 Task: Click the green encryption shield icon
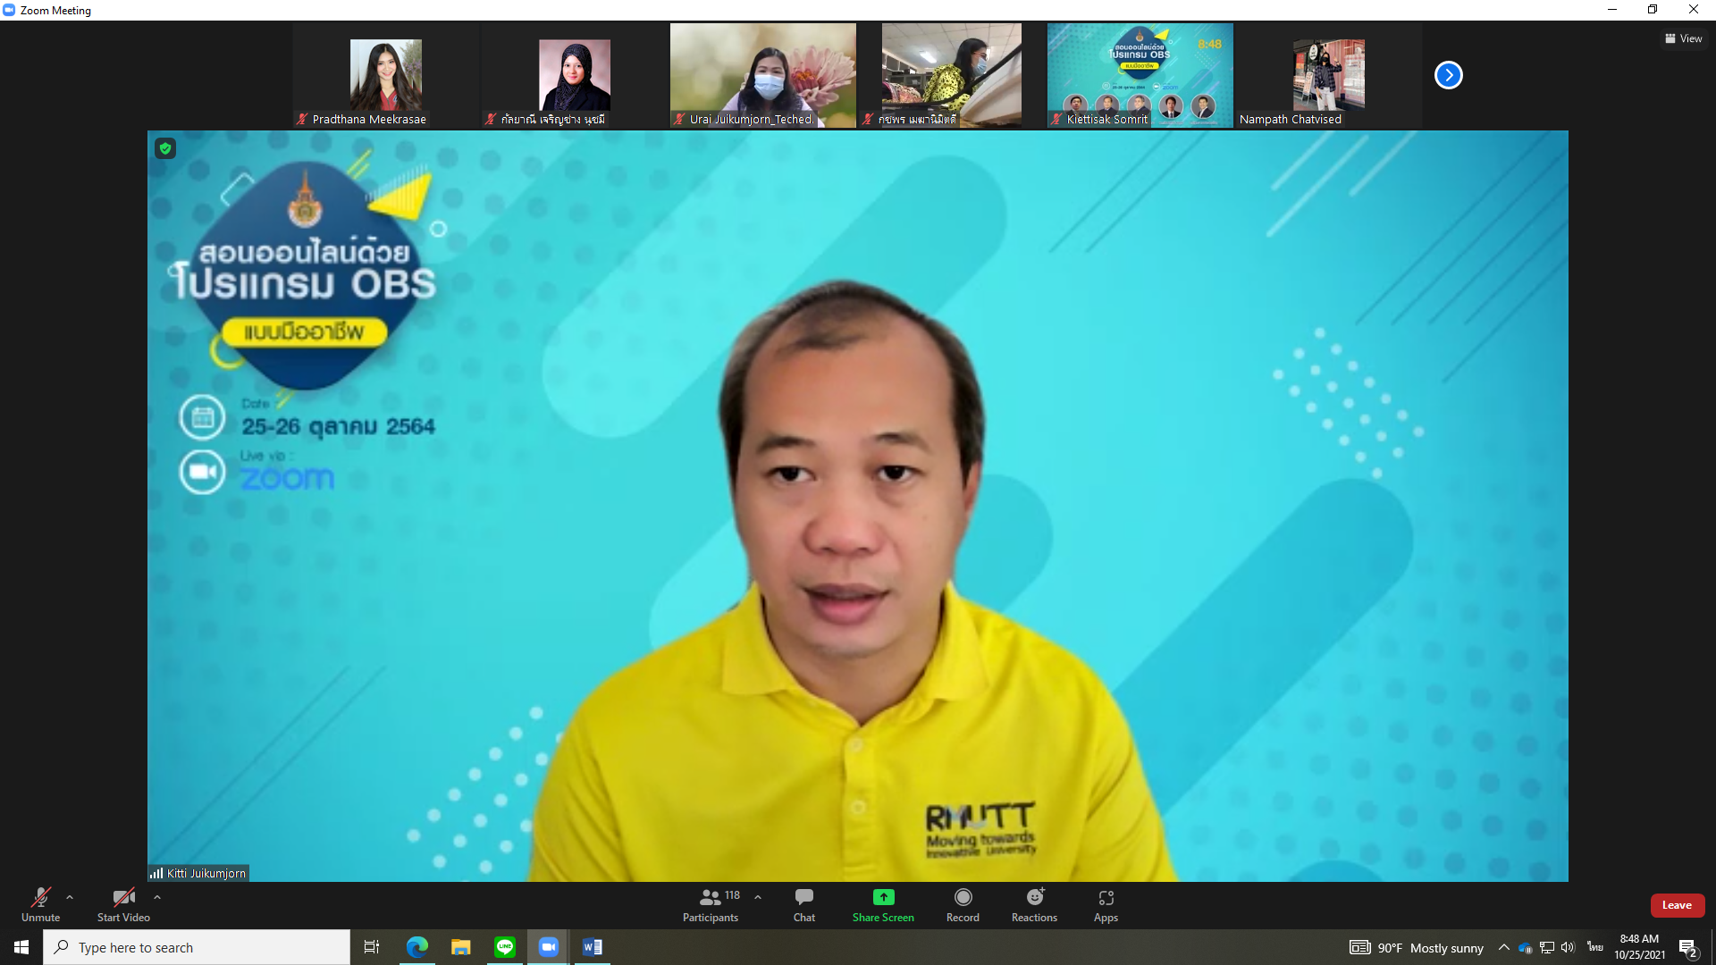(x=165, y=148)
